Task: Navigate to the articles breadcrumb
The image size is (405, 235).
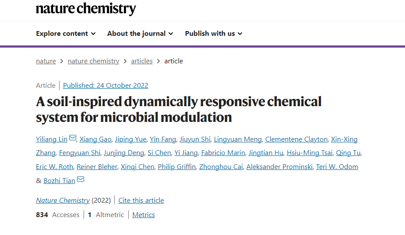Action: [x=142, y=61]
